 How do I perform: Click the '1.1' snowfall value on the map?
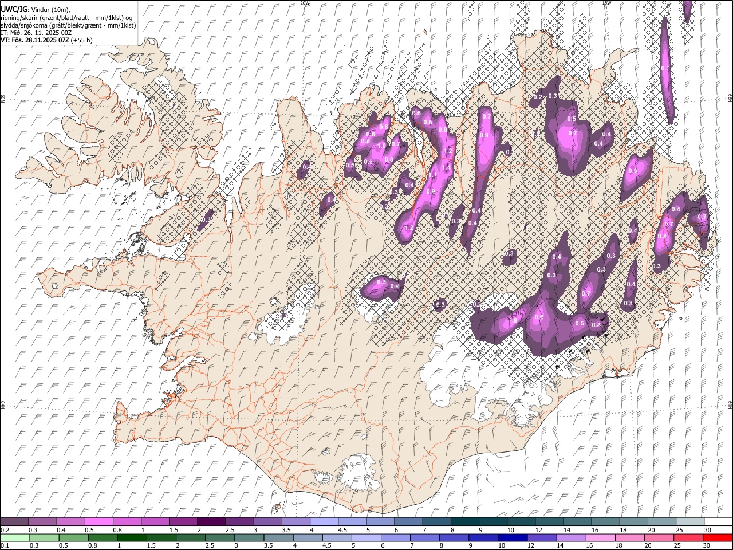[432, 175]
